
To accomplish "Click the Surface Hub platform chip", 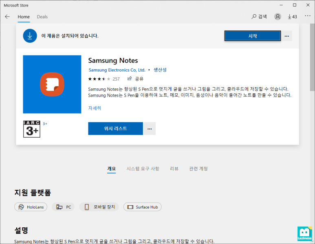I will click(143, 207).
